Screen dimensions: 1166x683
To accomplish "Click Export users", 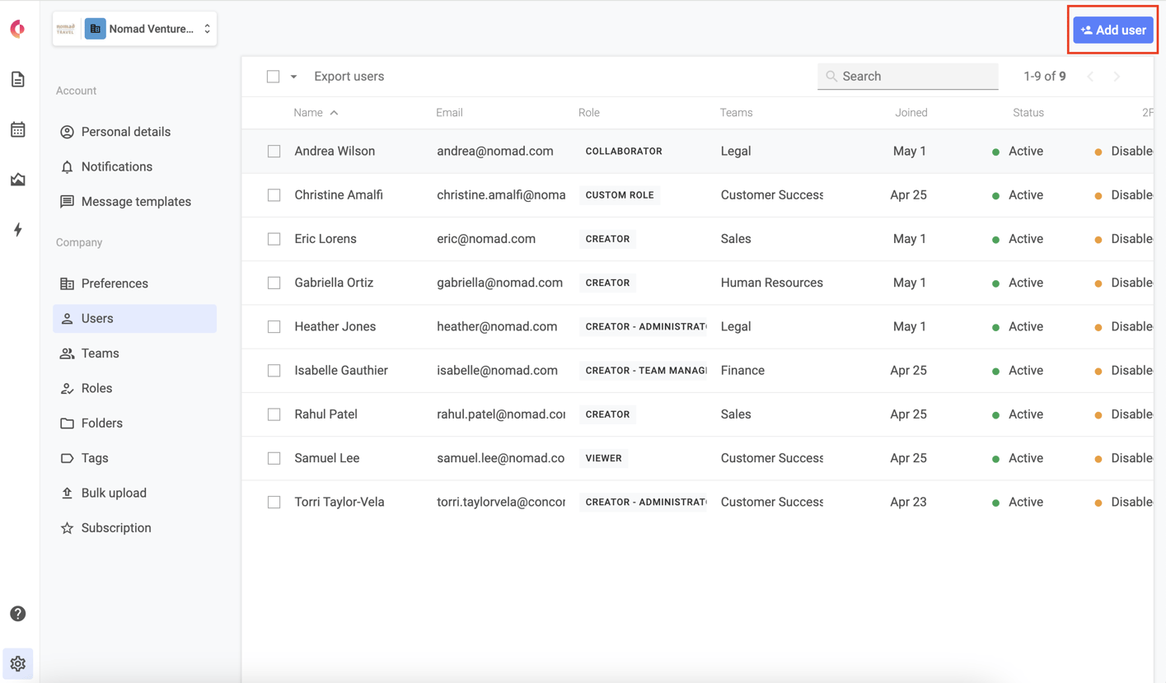I will pyautogui.click(x=349, y=77).
